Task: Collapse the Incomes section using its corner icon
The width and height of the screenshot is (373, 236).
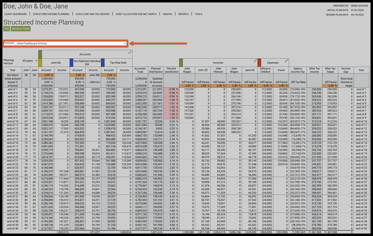Action: click(x=255, y=61)
